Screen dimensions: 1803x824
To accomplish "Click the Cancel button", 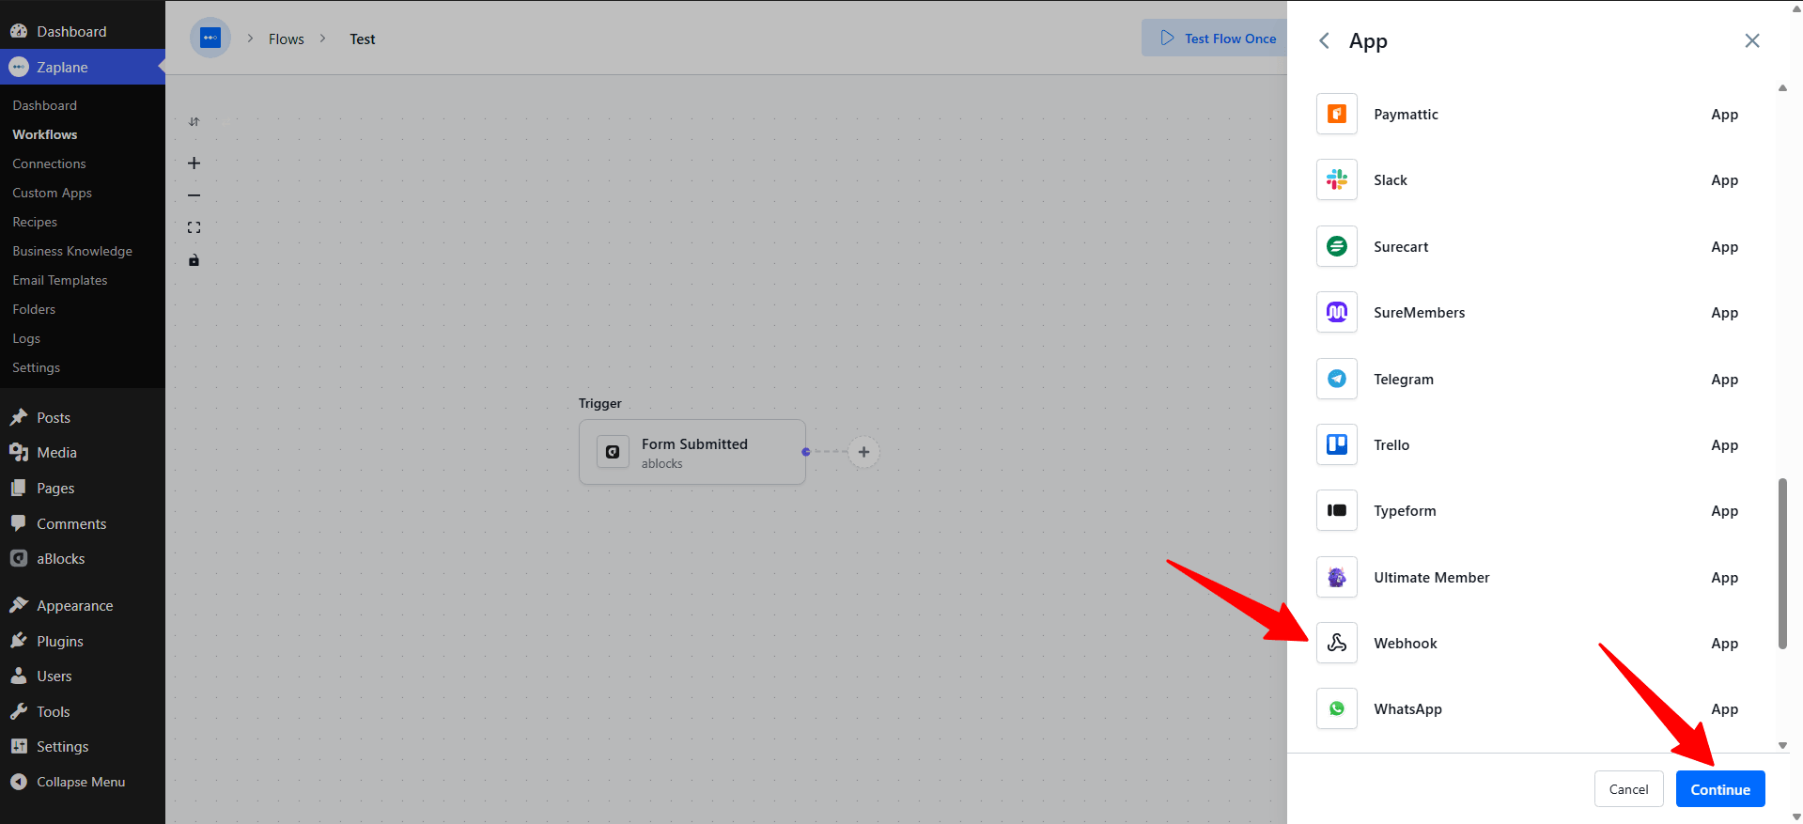I will (1628, 789).
